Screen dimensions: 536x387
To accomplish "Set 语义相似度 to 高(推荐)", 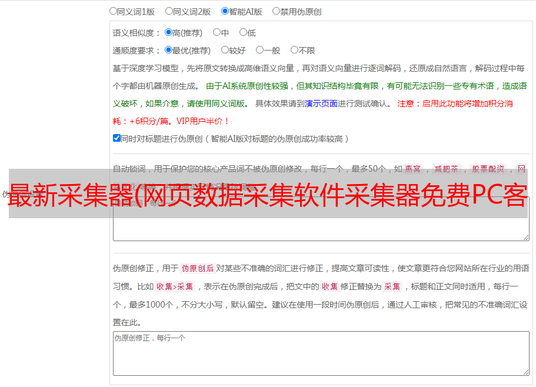I will pyautogui.click(x=168, y=32).
